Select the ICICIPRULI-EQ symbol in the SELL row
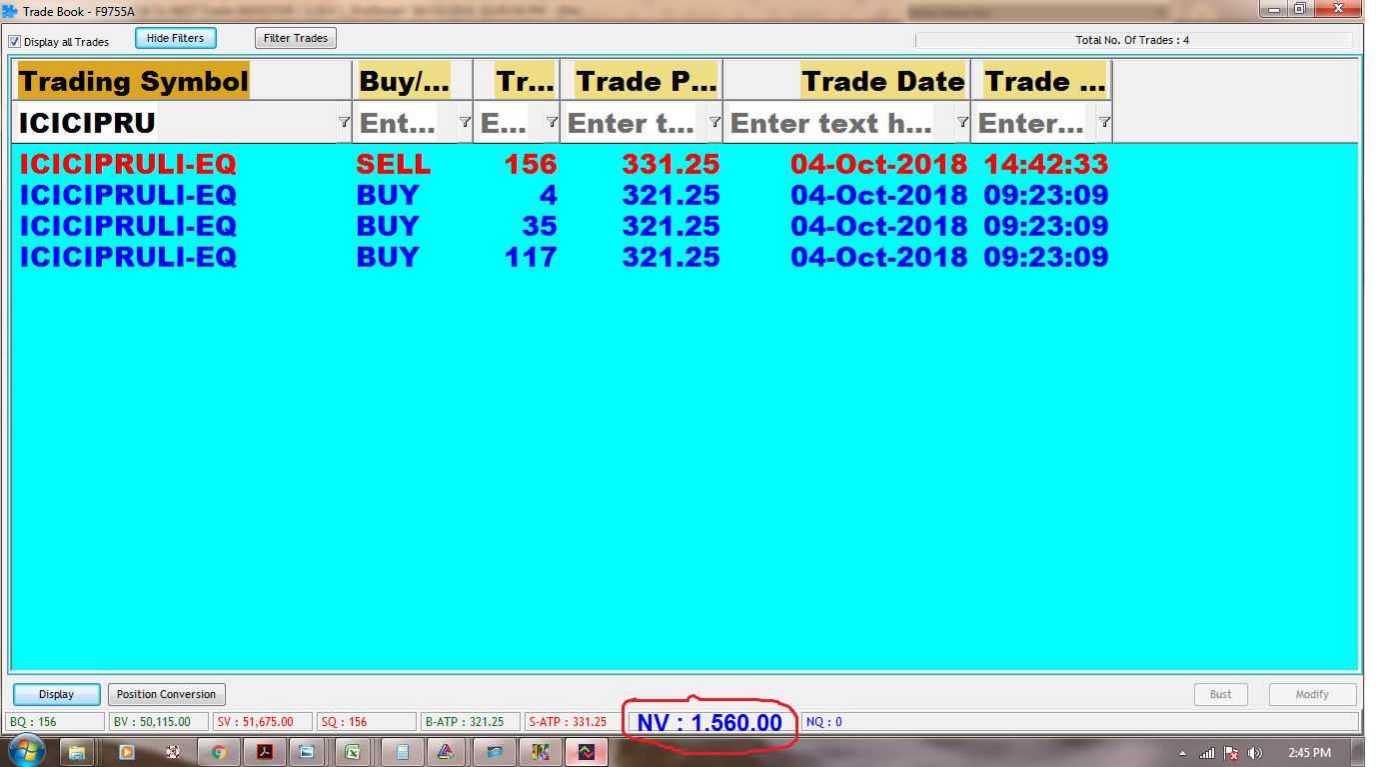The image size is (1379, 767). [x=128, y=164]
